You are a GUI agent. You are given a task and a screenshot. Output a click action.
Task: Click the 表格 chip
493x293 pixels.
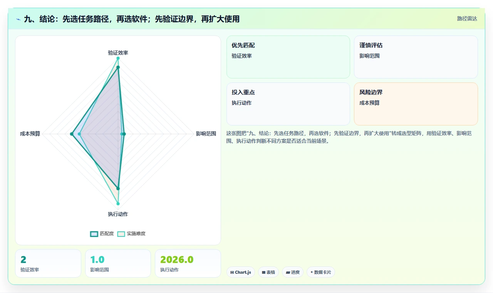268,272
